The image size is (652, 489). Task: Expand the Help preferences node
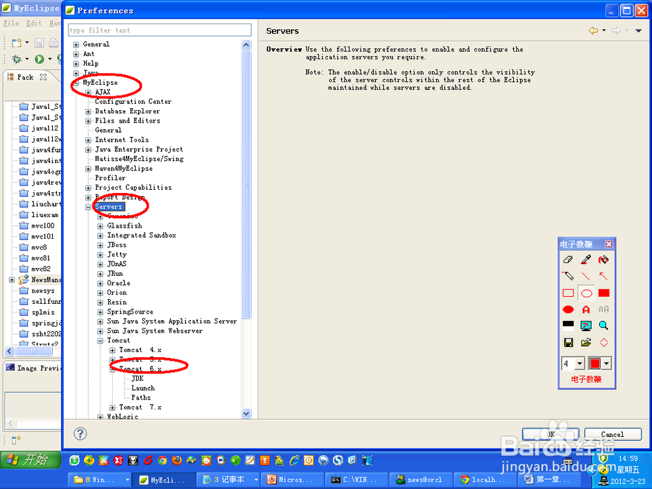76,64
